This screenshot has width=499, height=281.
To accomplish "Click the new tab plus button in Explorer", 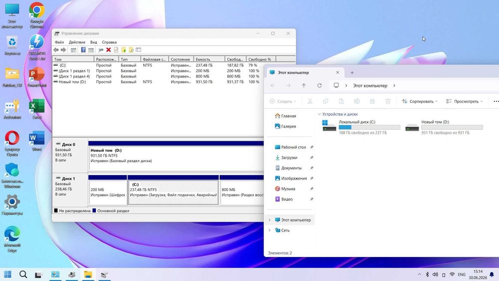I will point(352,72).
